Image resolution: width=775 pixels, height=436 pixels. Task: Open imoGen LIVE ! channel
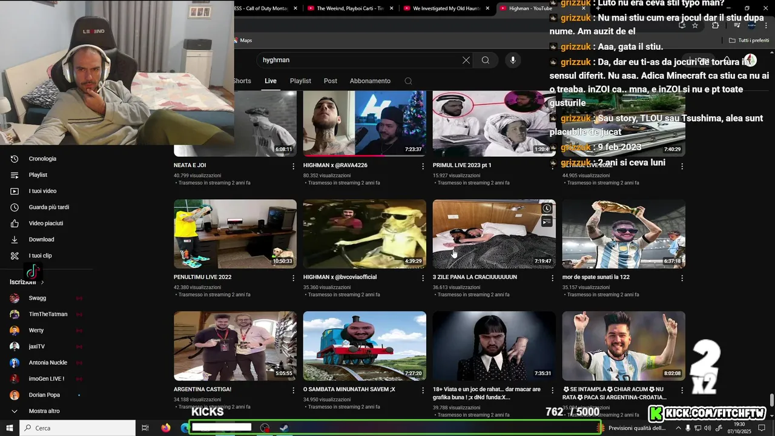pyautogui.click(x=45, y=379)
